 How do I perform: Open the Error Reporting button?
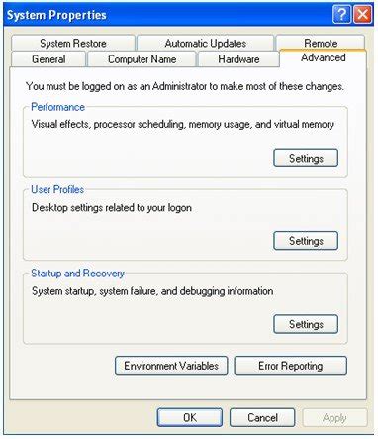(291, 366)
